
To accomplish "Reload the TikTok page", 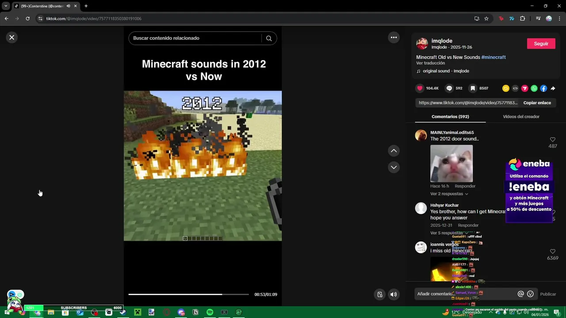I will (x=27, y=19).
